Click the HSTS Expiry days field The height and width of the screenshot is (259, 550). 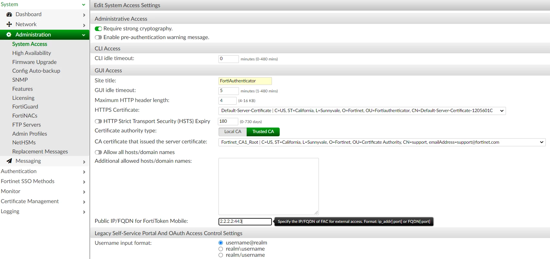coord(228,121)
